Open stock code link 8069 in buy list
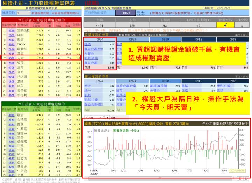Image resolution: width=252 pixels, height=183 pixels. [12, 58]
